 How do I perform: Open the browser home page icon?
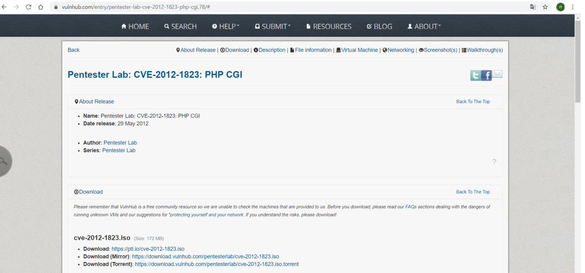pos(40,7)
